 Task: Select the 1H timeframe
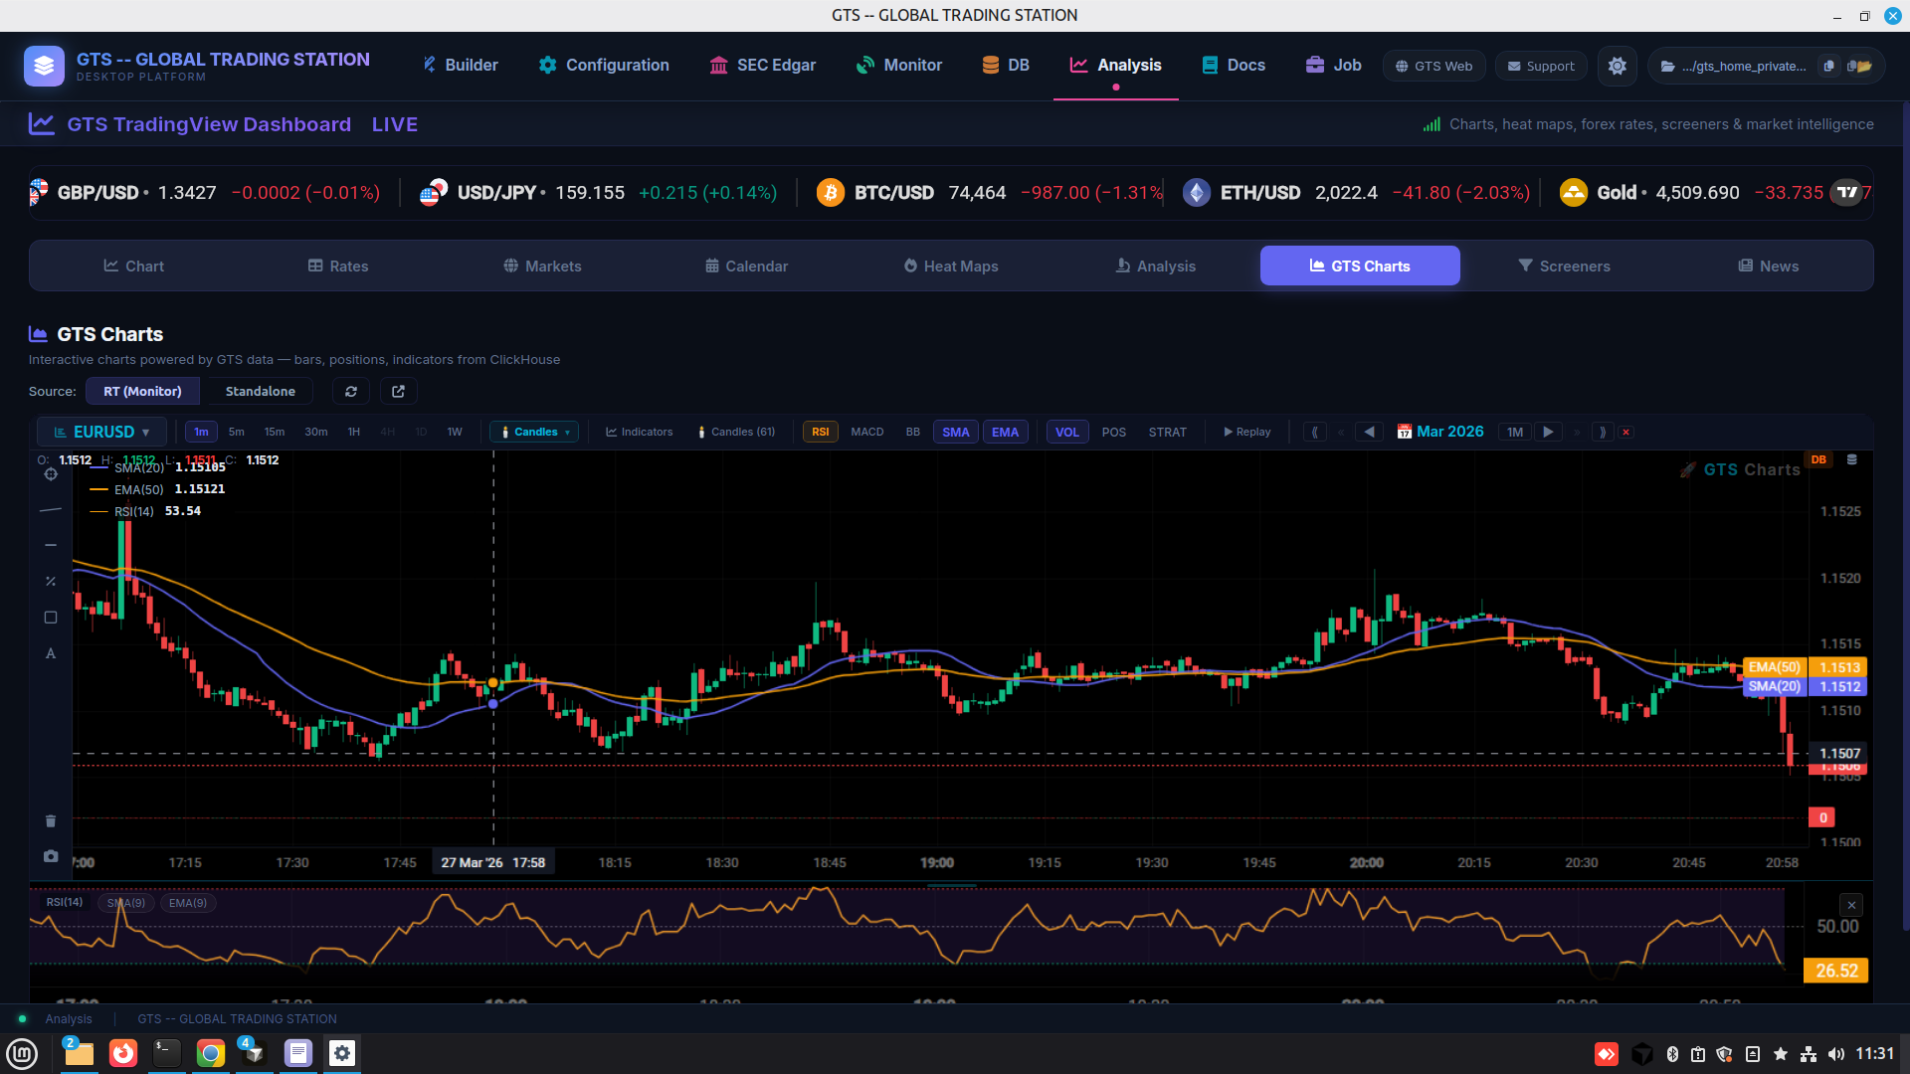[x=354, y=433]
